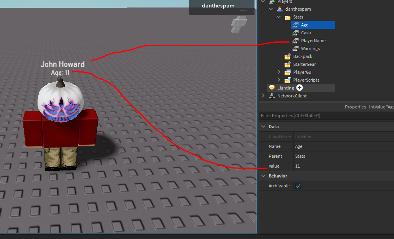Select the Lighting service label
Viewport: 394px width, 239px height.
pos(285,88)
